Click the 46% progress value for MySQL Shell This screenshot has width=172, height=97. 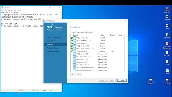tap(113, 51)
